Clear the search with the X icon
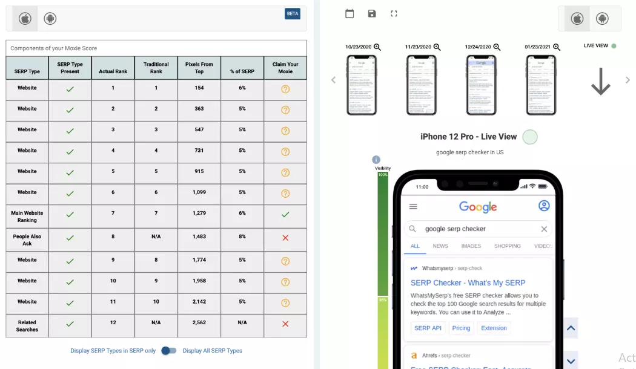This screenshot has height=369, width=636. (x=544, y=229)
